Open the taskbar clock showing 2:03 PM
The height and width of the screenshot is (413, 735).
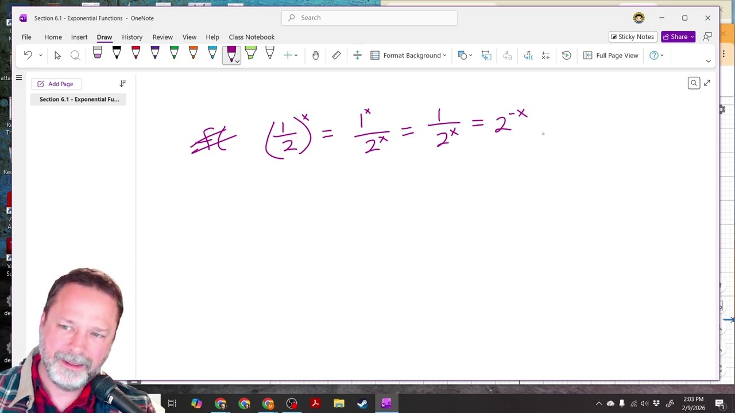click(693, 403)
